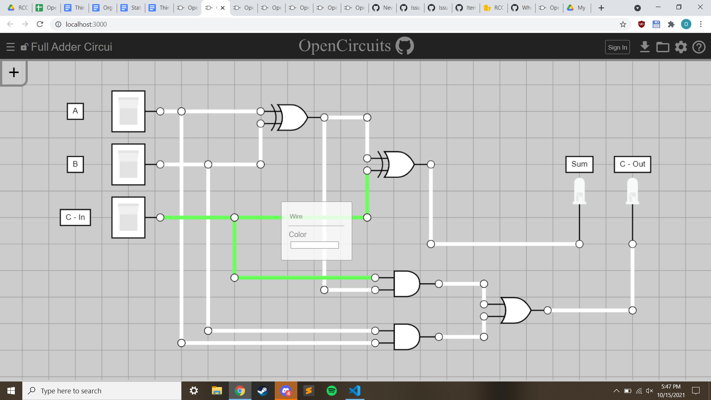Click the padlock icon next to the circuit title
711x400 pixels.
pos(24,47)
